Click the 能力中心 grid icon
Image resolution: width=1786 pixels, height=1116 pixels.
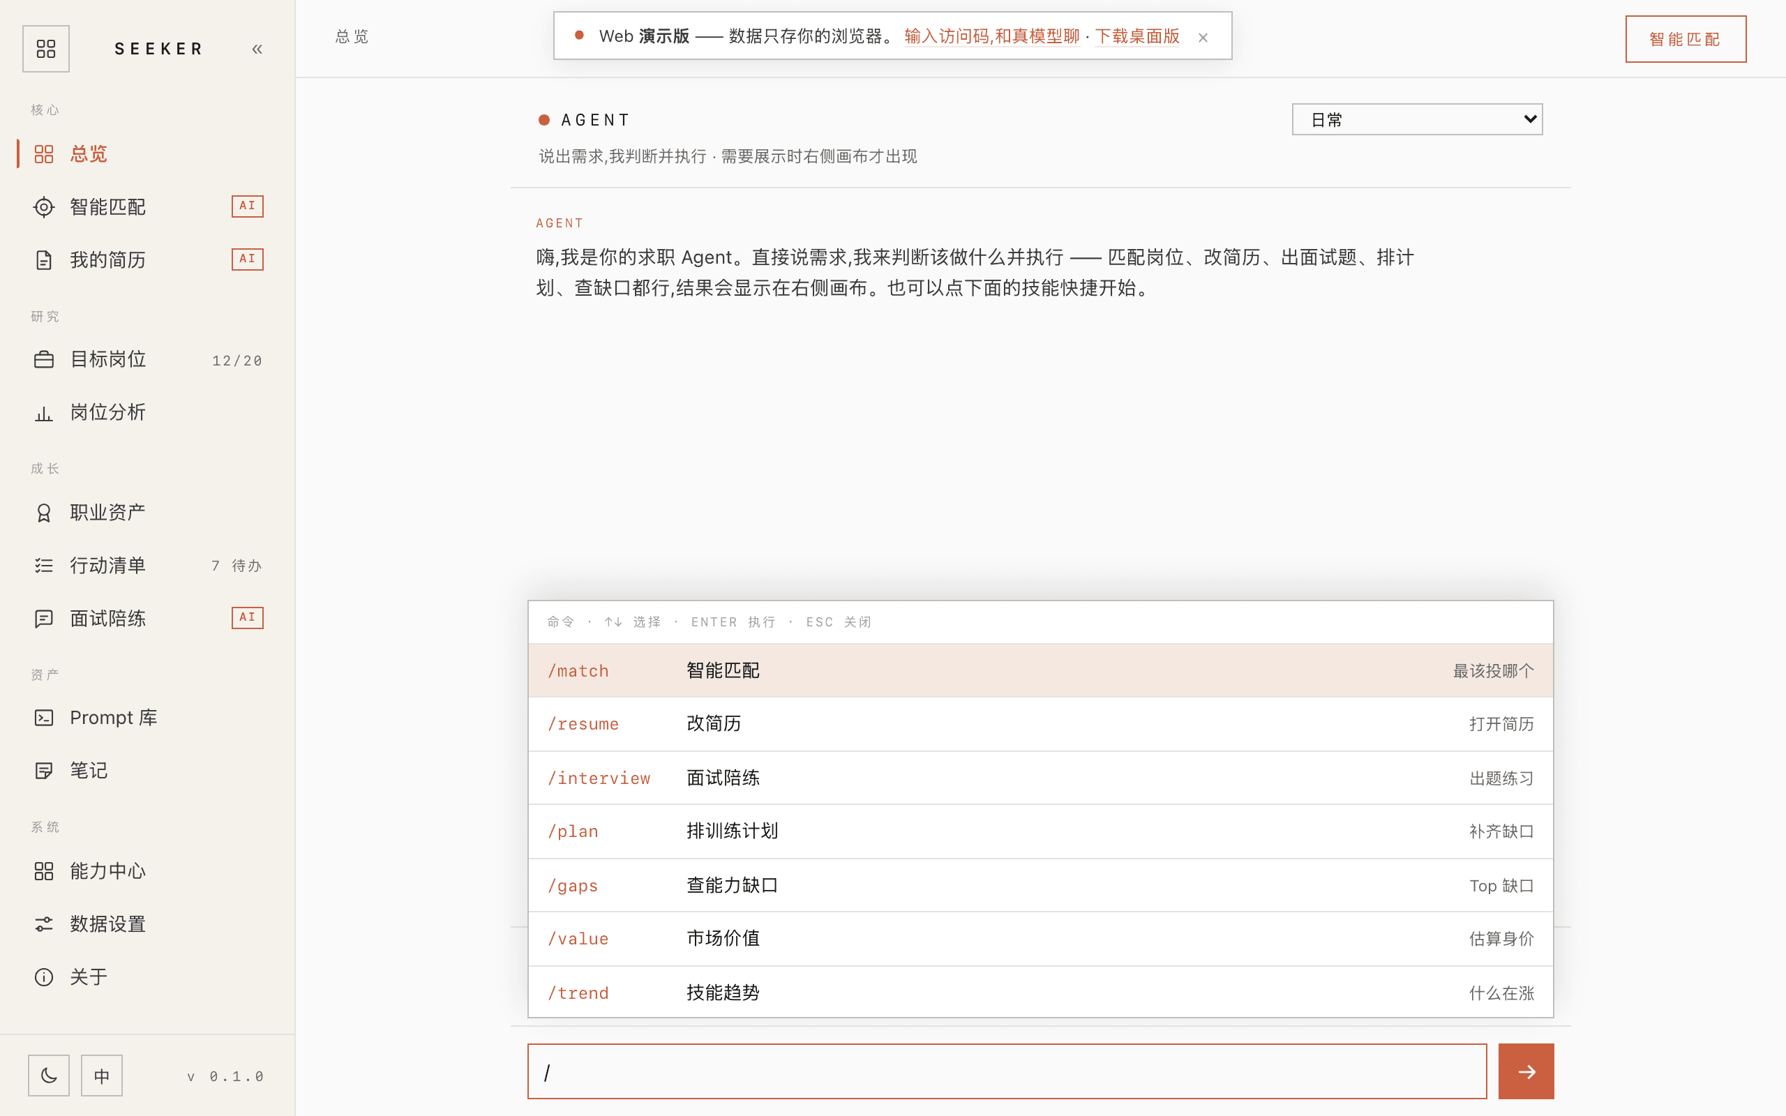tap(43, 872)
